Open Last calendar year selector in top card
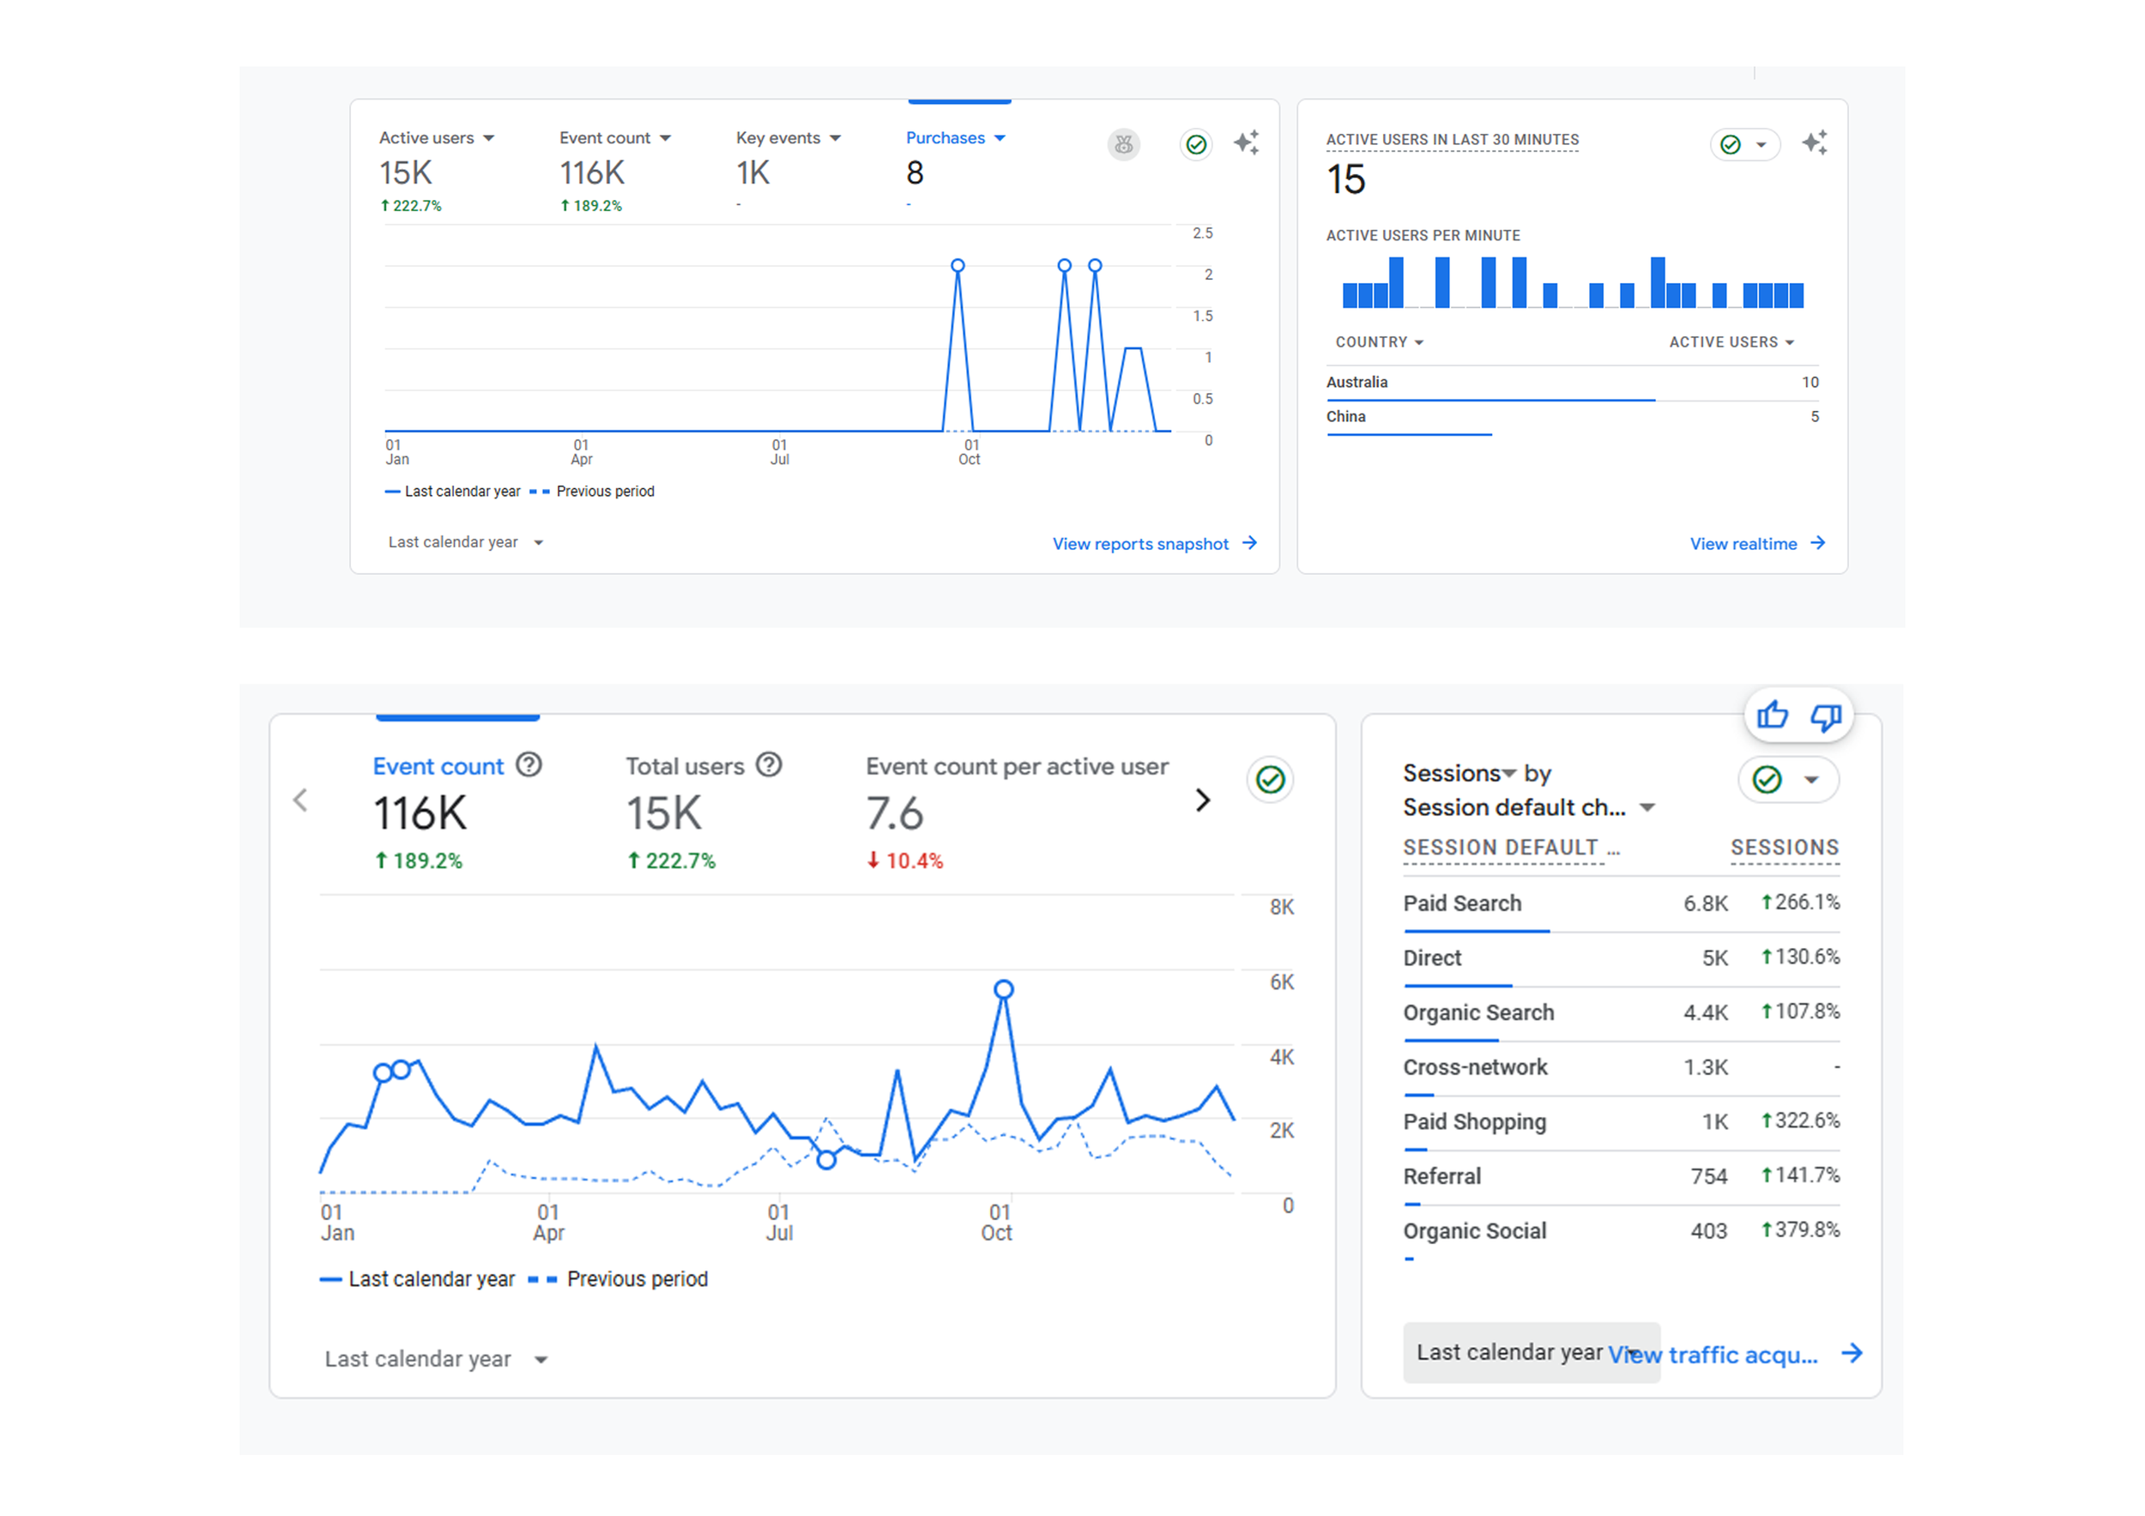Viewport: 2145px width, 1516px height. click(x=465, y=543)
